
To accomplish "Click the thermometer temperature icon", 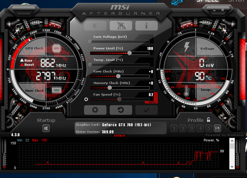I will coord(186,91).
